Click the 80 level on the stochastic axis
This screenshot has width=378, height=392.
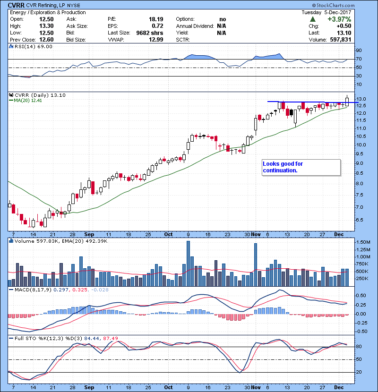click(359, 347)
